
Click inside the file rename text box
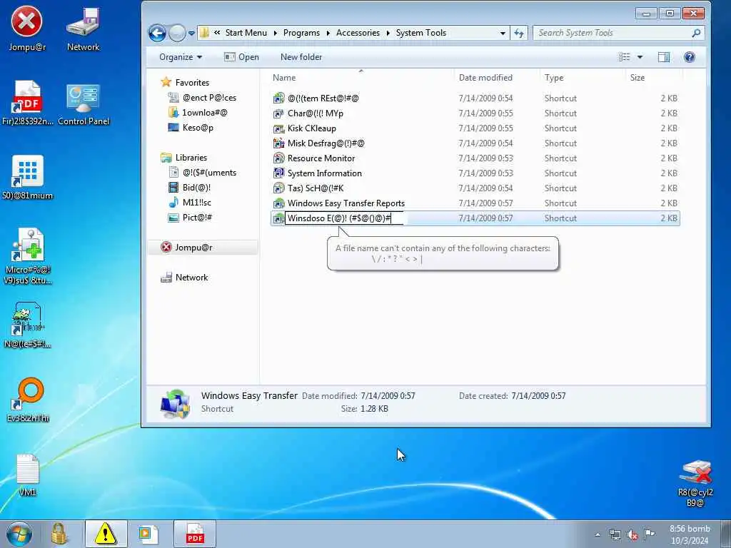pyautogui.click(x=344, y=218)
